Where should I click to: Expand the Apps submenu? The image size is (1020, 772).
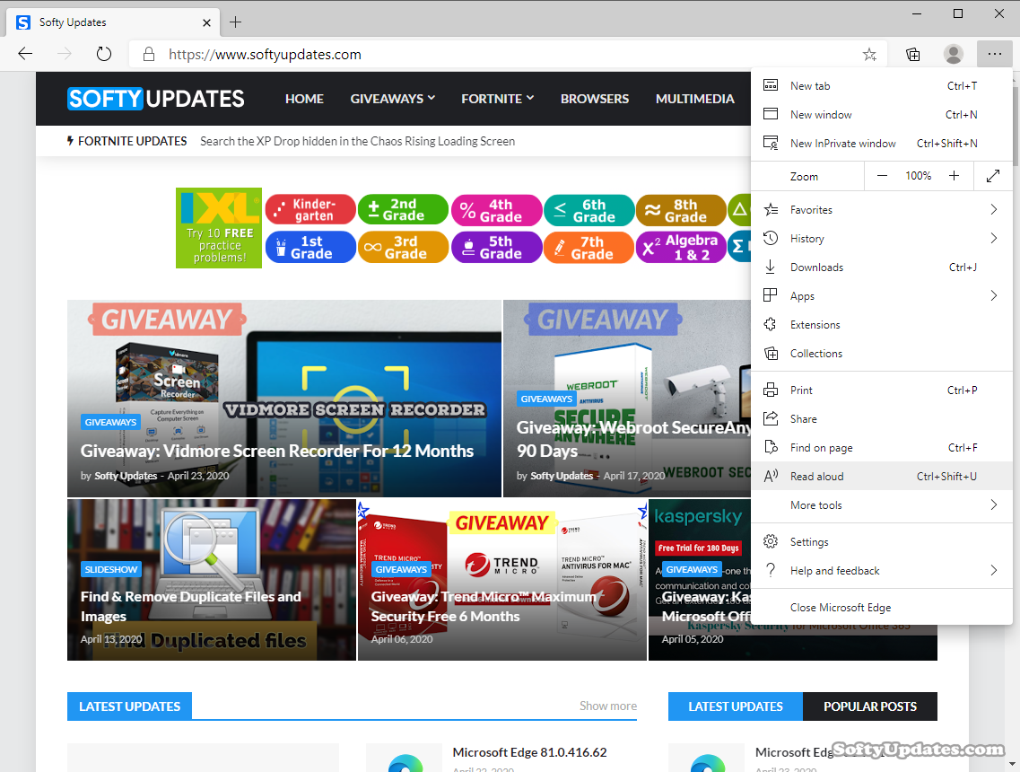882,295
